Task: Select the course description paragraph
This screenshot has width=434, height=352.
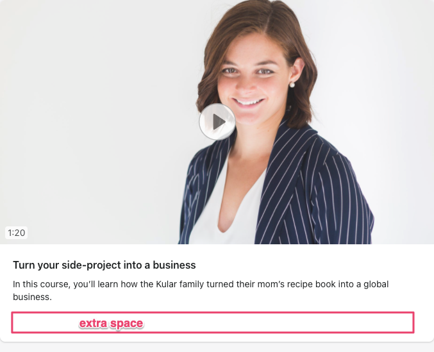Action: click(201, 290)
